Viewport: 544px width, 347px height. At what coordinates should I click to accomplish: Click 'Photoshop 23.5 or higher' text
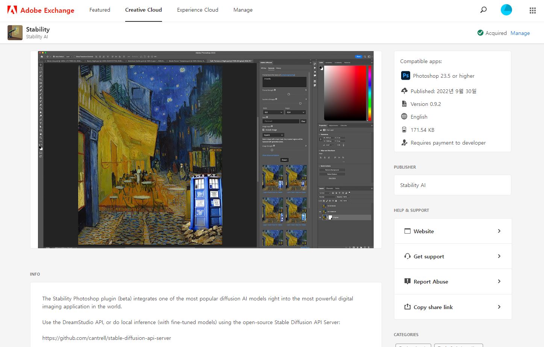pyautogui.click(x=444, y=76)
